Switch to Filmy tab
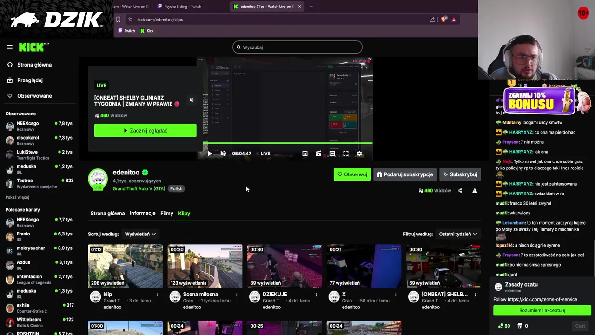595x335 pixels. click(x=167, y=214)
